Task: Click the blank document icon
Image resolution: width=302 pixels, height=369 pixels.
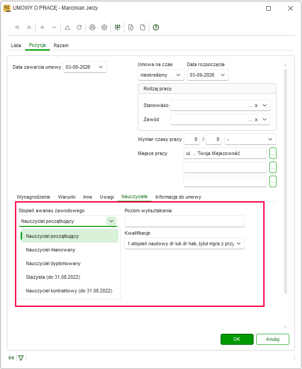Action: (x=143, y=27)
